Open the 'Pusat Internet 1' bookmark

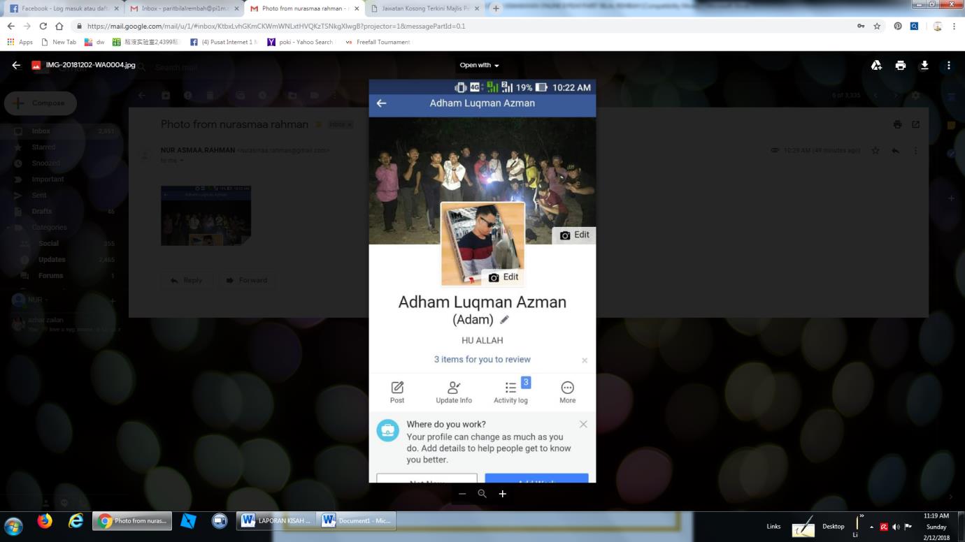point(224,42)
